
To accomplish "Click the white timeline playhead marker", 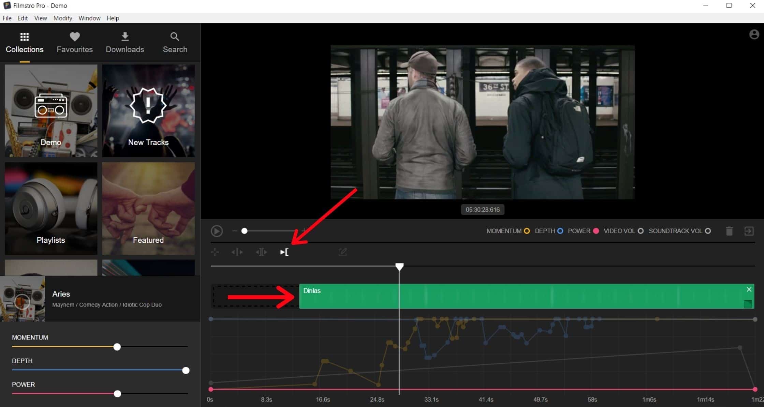I will coord(399,267).
